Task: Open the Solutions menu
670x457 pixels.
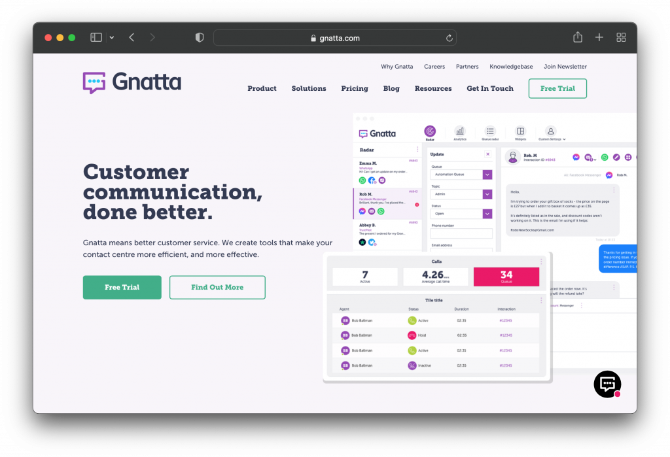Action: pyautogui.click(x=309, y=89)
